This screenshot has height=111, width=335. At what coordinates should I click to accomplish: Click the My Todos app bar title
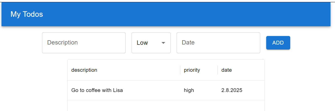tap(27, 14)
